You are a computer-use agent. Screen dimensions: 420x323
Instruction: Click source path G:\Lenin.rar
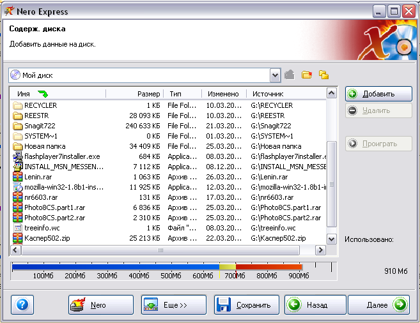point(269,177)
